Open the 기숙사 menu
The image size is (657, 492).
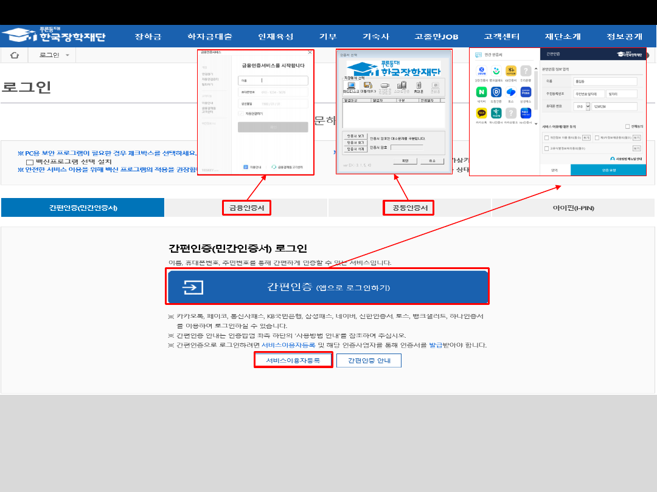point(376,36)
